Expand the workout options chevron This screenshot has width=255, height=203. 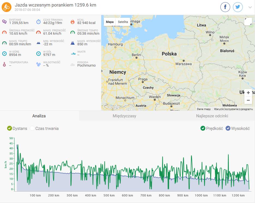pos(250,7)
